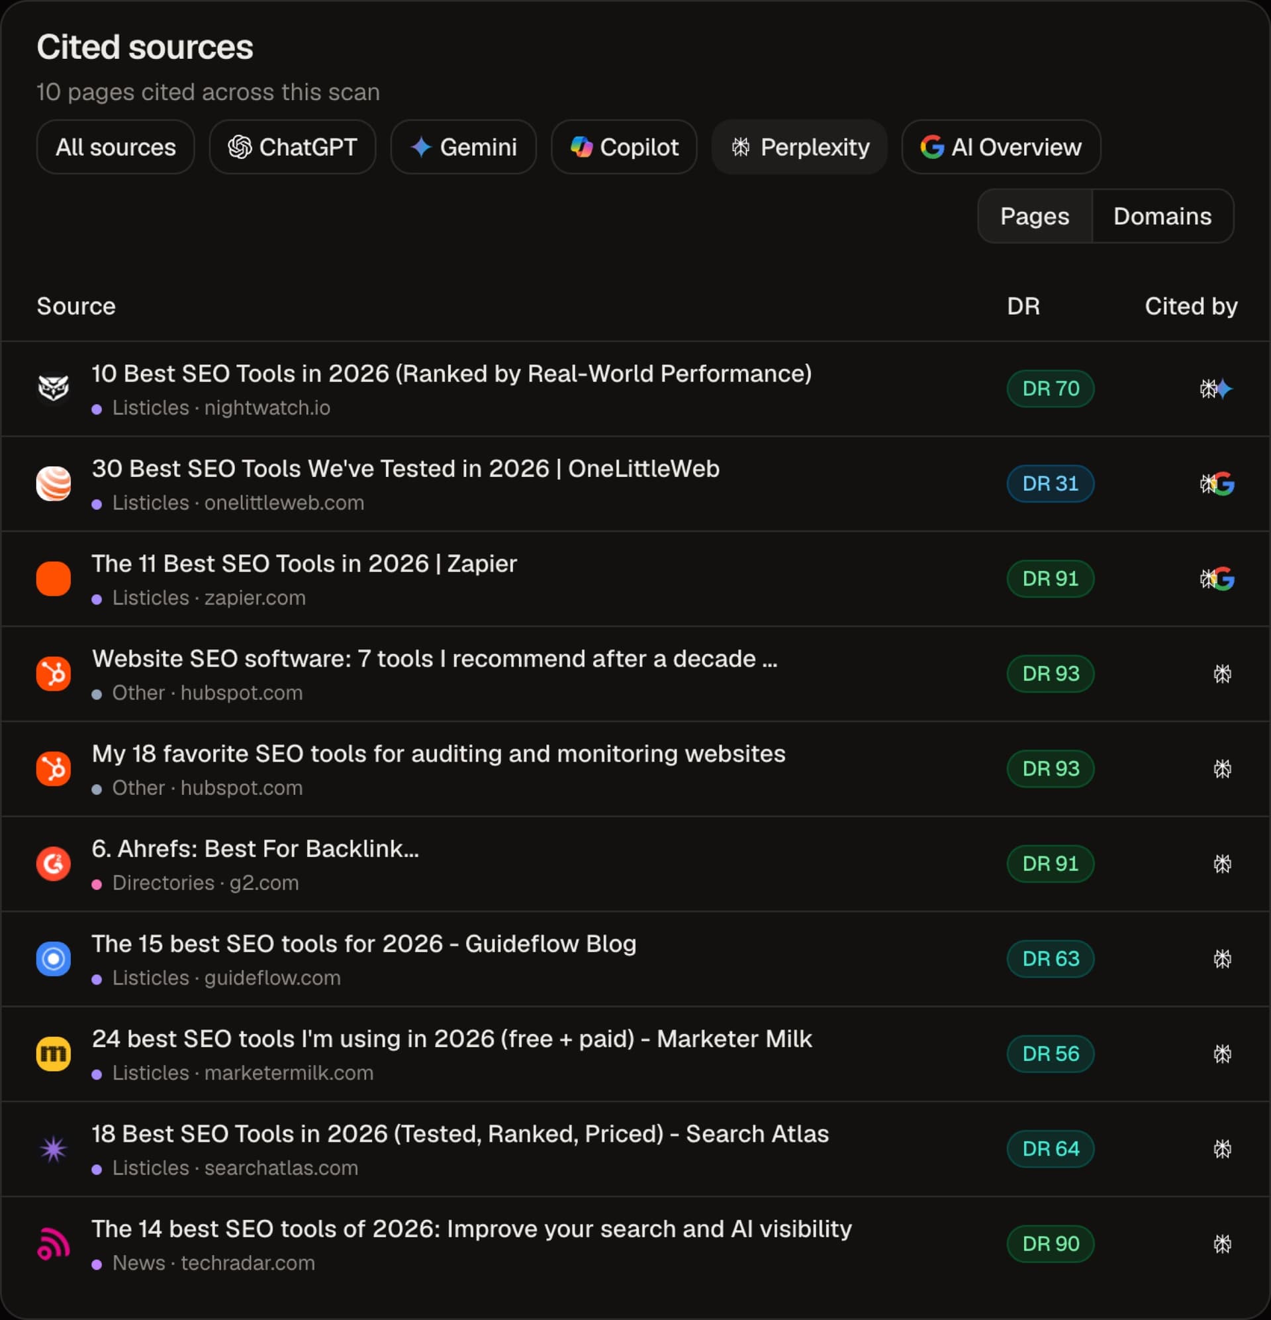
Task: Select the Perplexity filter chip
Action: point(799,147)
